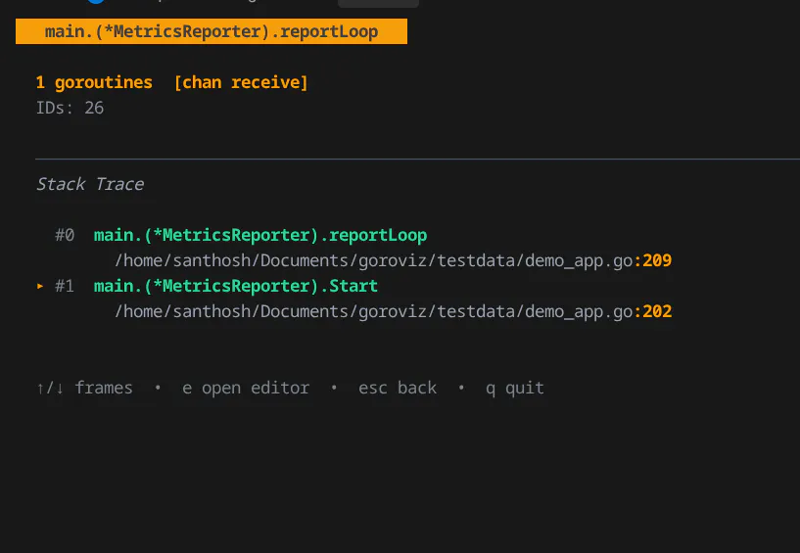The height and width of the screenshot is (553, 800).
Task: Select the highlighted main.(*MetricsReporter).reportLoop header
Action: coord(212,31)
